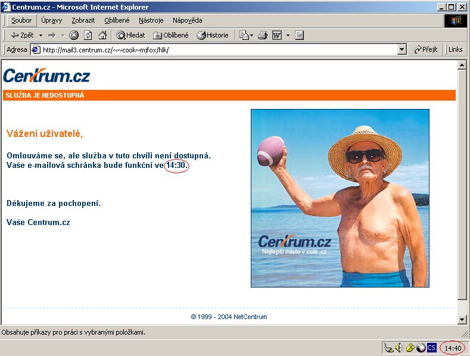Click the CS language indicator in tray
Image resolution: width=470 pixels, height=356 pixels.
click(431, 348)
